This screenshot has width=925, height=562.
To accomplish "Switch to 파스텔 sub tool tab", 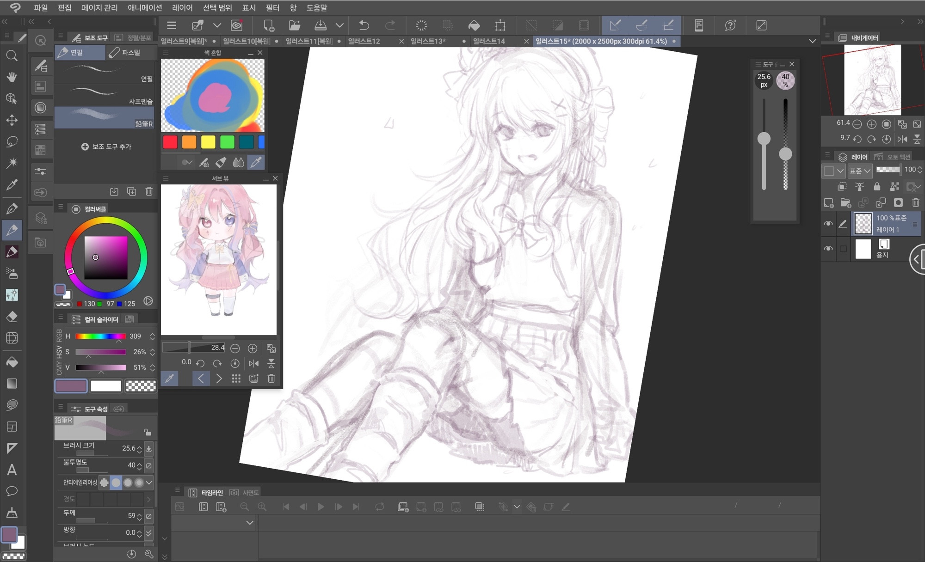I will click(130, 52).
